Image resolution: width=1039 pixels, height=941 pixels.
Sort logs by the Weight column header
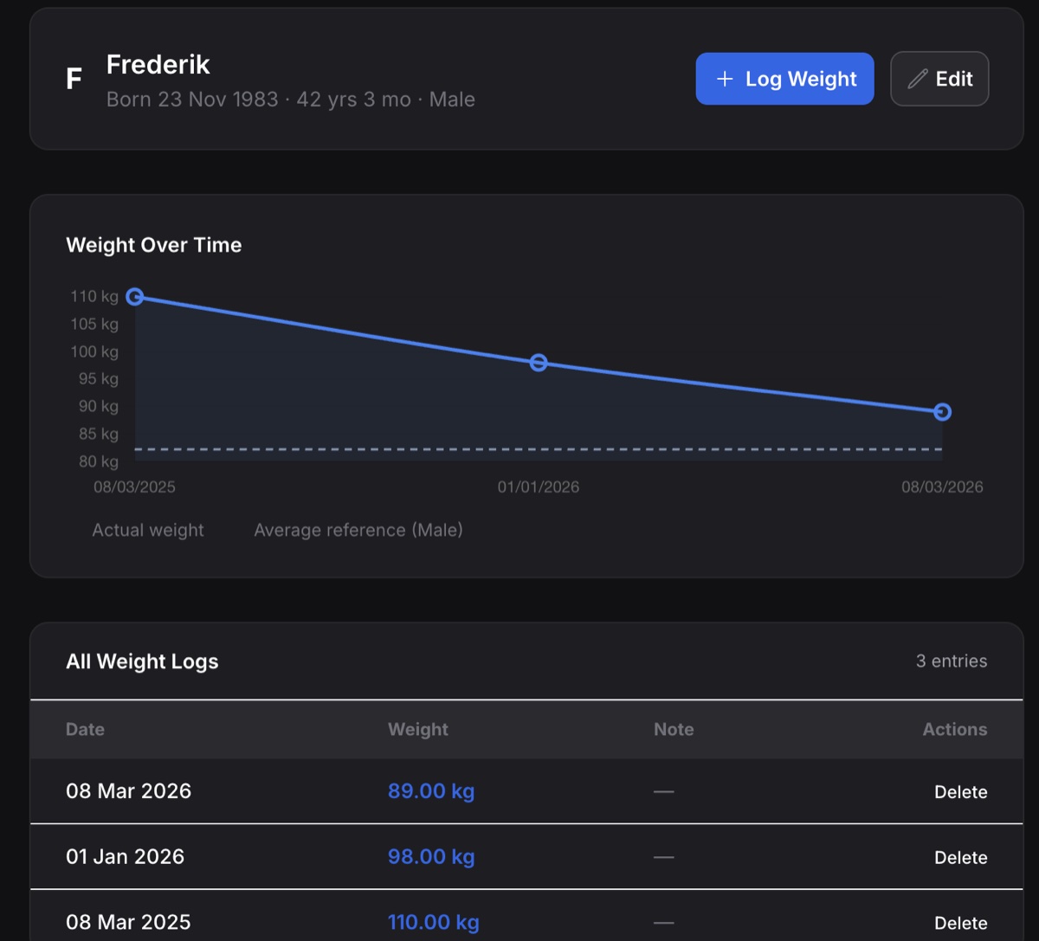pyautogui.click(x=417, y=729)
